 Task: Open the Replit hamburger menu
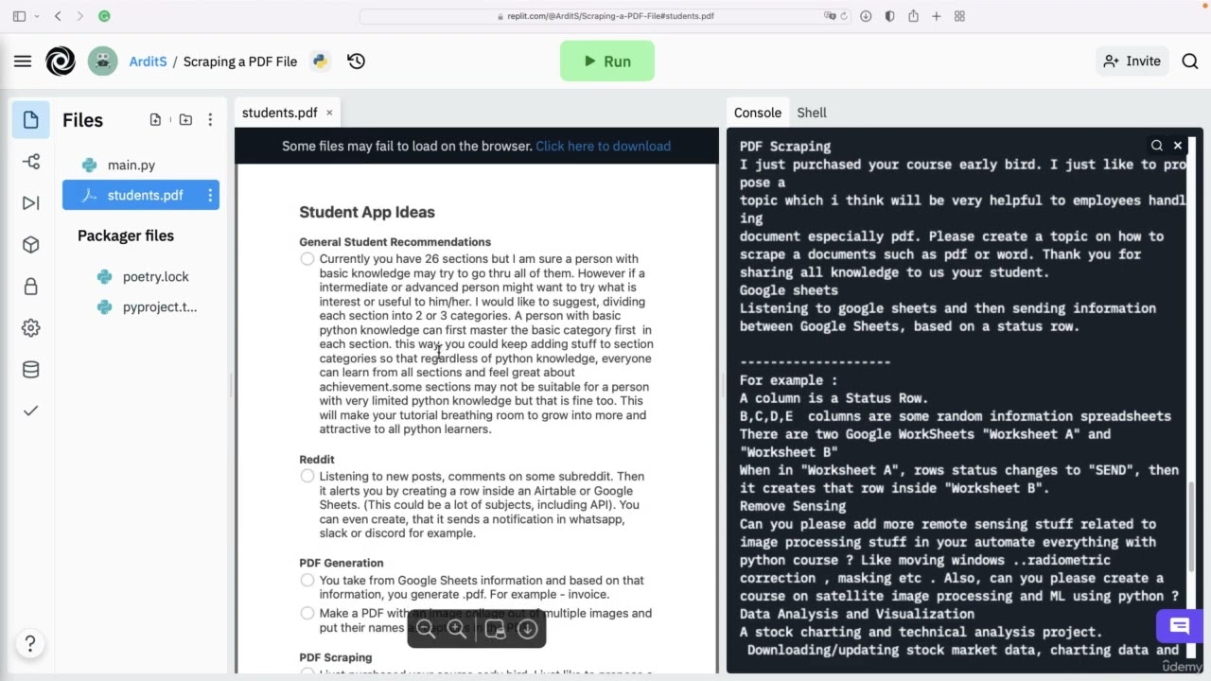point(23,61)
